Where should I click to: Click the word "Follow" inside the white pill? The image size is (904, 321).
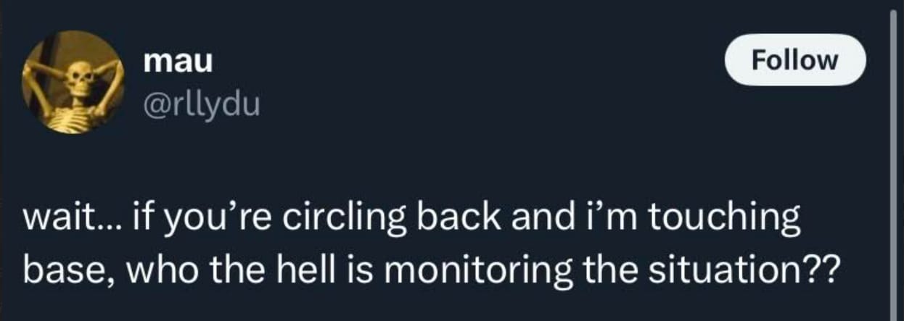pyautogui.click(x=795, y=59)
